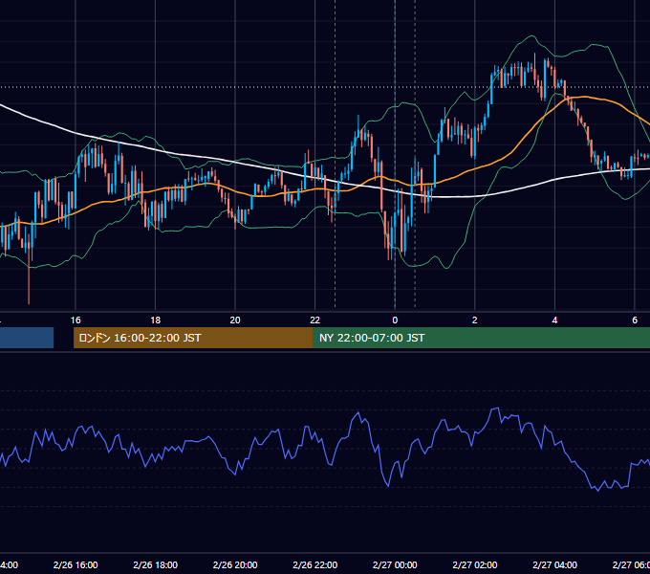The width and height of the screenshot is (650, 574).
Task: Click the NY 22:00-07:00 JST session bar
Action: [481, 338]
